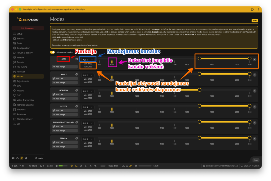Click Add Link under ANGLE
This screenshot has width=271, height=181.
[x=65, y=79]
